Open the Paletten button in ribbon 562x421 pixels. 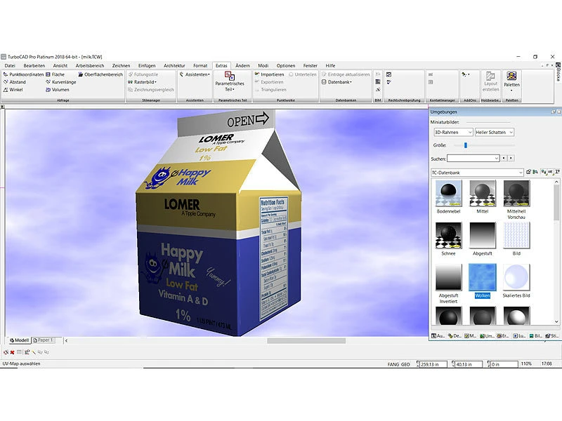tap(511, 82)
